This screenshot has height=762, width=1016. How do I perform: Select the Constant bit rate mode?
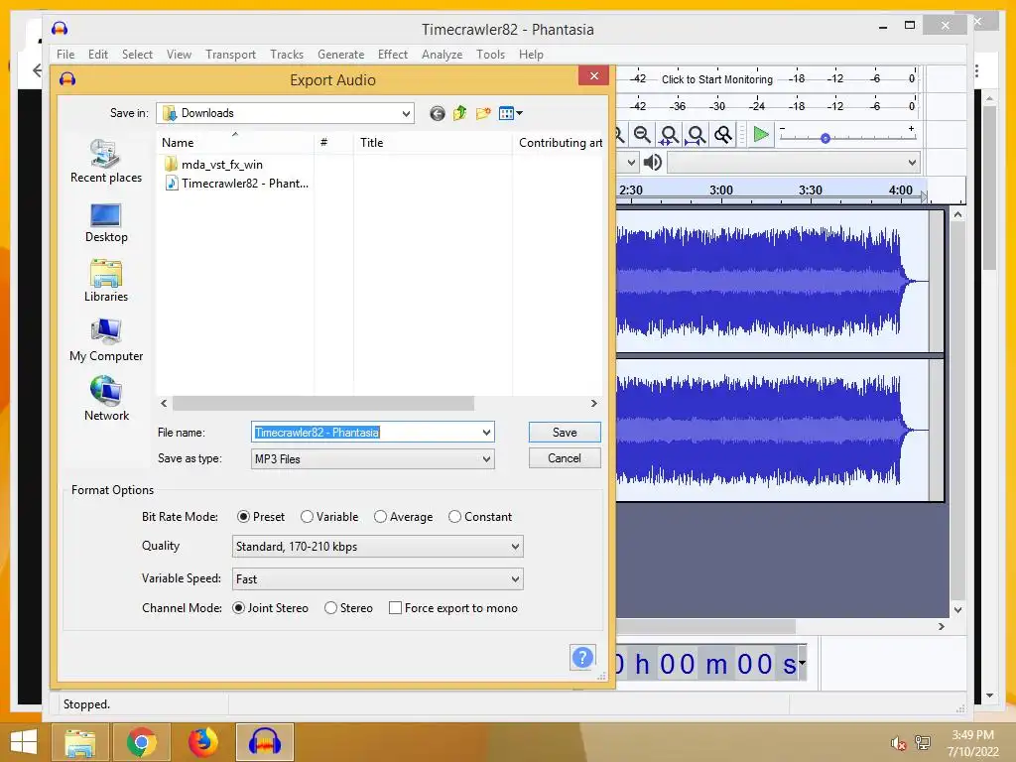click(480, 516)
